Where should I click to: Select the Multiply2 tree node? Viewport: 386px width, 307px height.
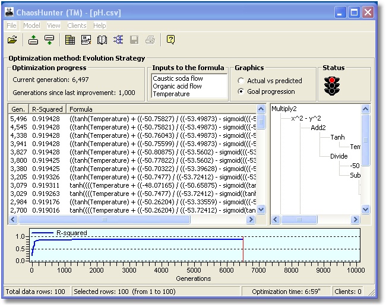284,109
